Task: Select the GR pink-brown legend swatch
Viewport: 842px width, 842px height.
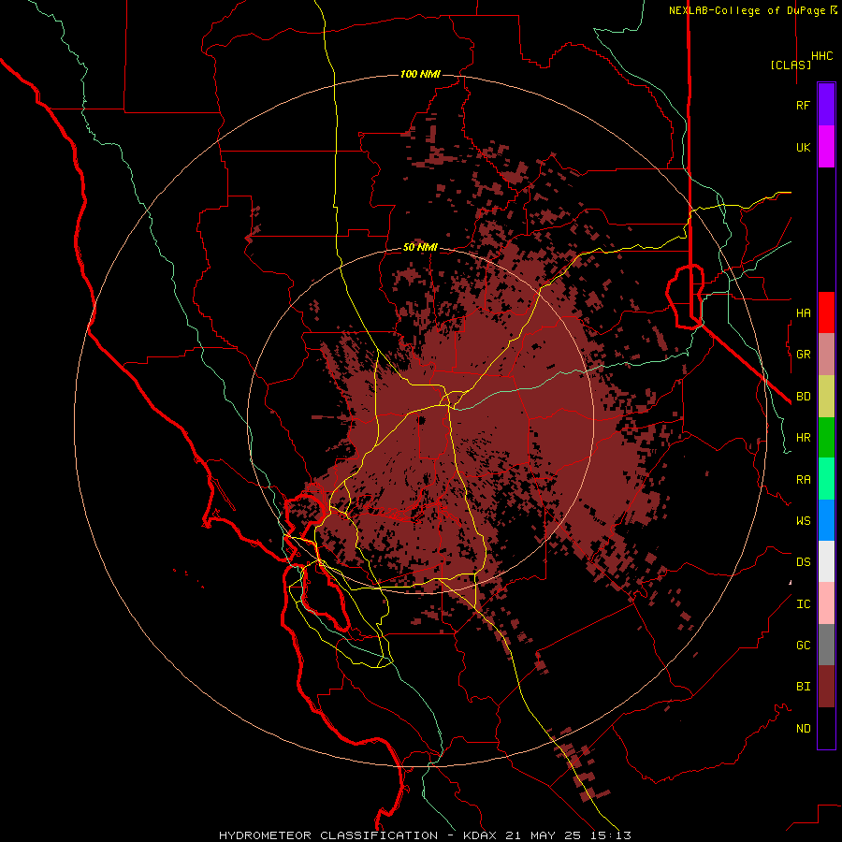Action: click(826, 355)
